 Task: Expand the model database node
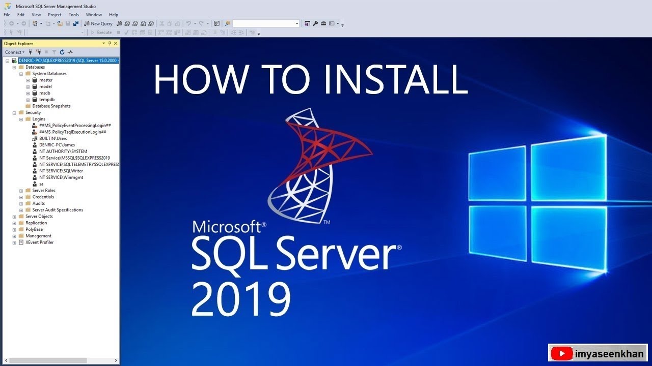[x=28, y=87]
